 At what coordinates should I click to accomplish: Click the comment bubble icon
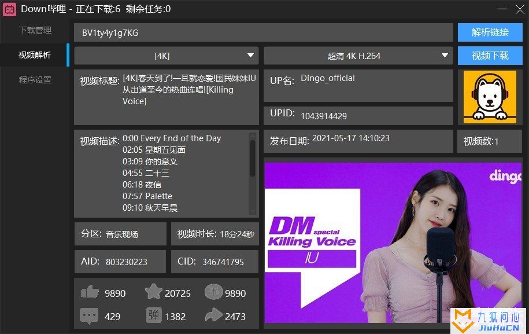click(x=89, y=315)
